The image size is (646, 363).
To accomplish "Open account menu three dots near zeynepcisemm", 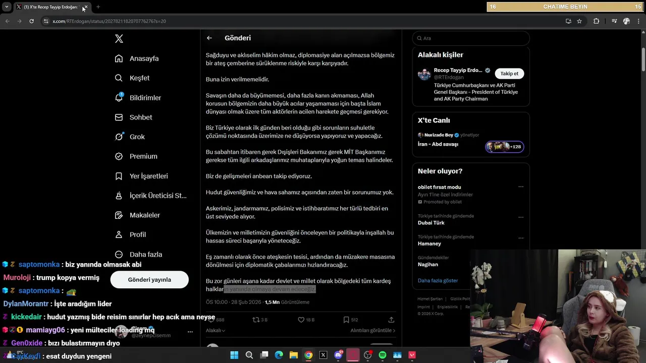I will point(190,332).
